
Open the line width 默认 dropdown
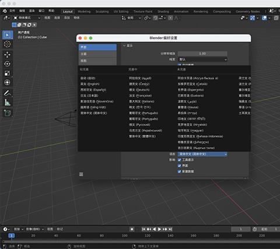coord(202,59)
